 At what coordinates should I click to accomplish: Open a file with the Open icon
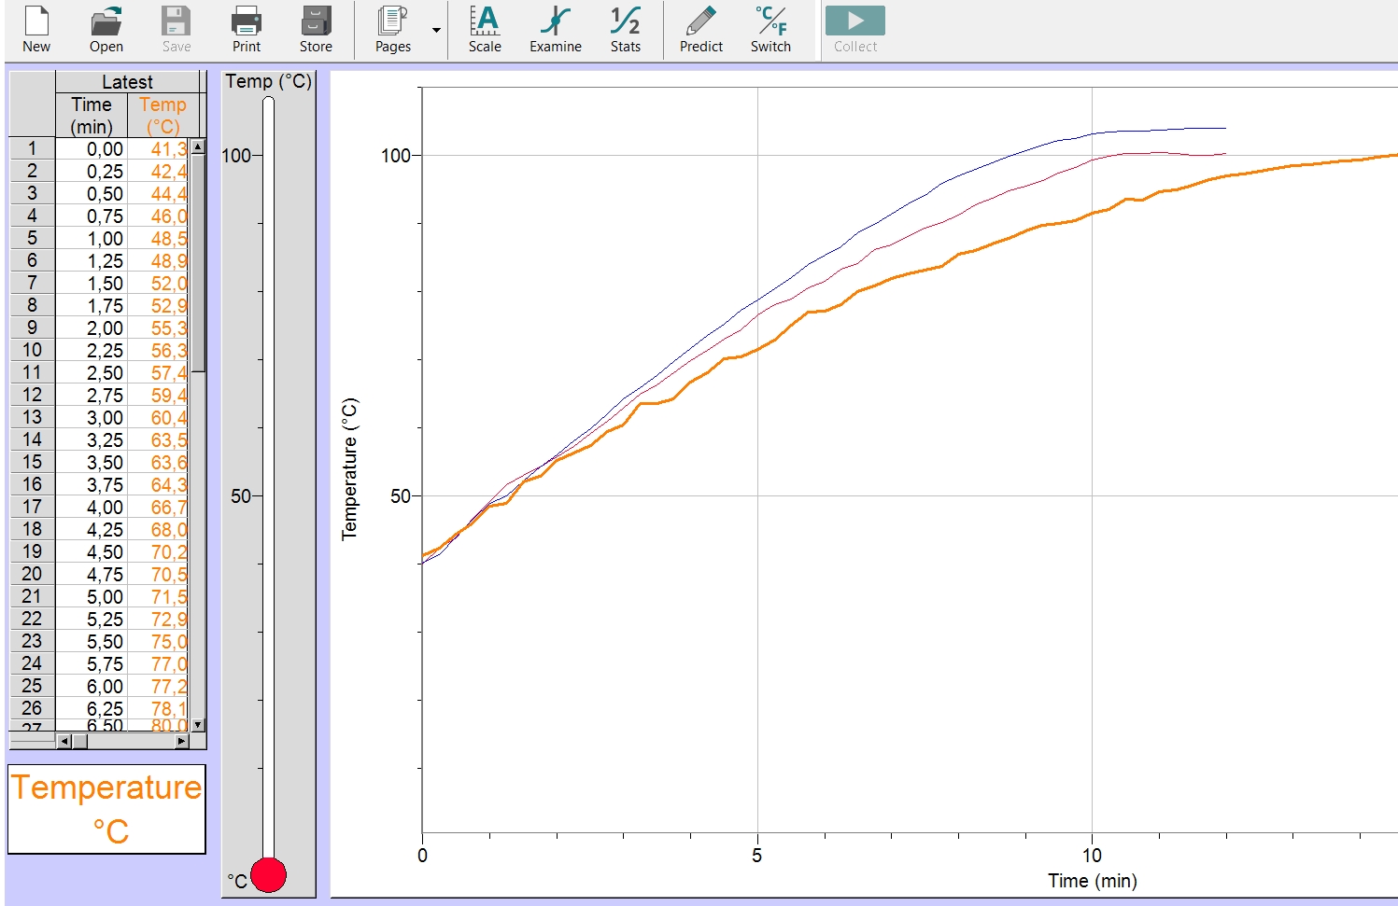106,29
